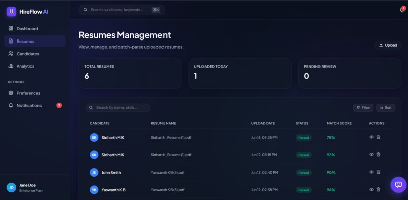Open the Analytics page

pyautogui.click(x=35, y=66)
